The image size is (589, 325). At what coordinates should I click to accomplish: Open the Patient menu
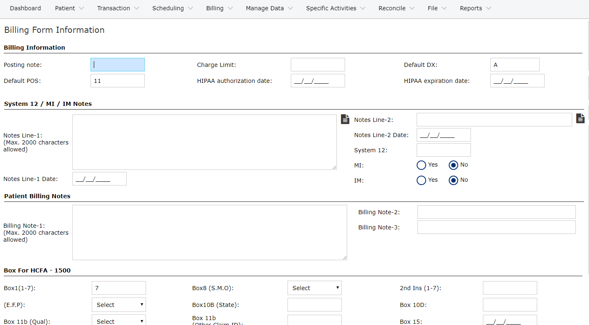coord(69,8)
